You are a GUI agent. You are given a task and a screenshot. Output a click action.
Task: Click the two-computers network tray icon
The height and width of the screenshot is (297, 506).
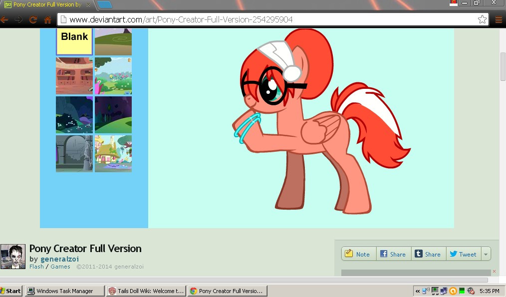pos(444,291)
